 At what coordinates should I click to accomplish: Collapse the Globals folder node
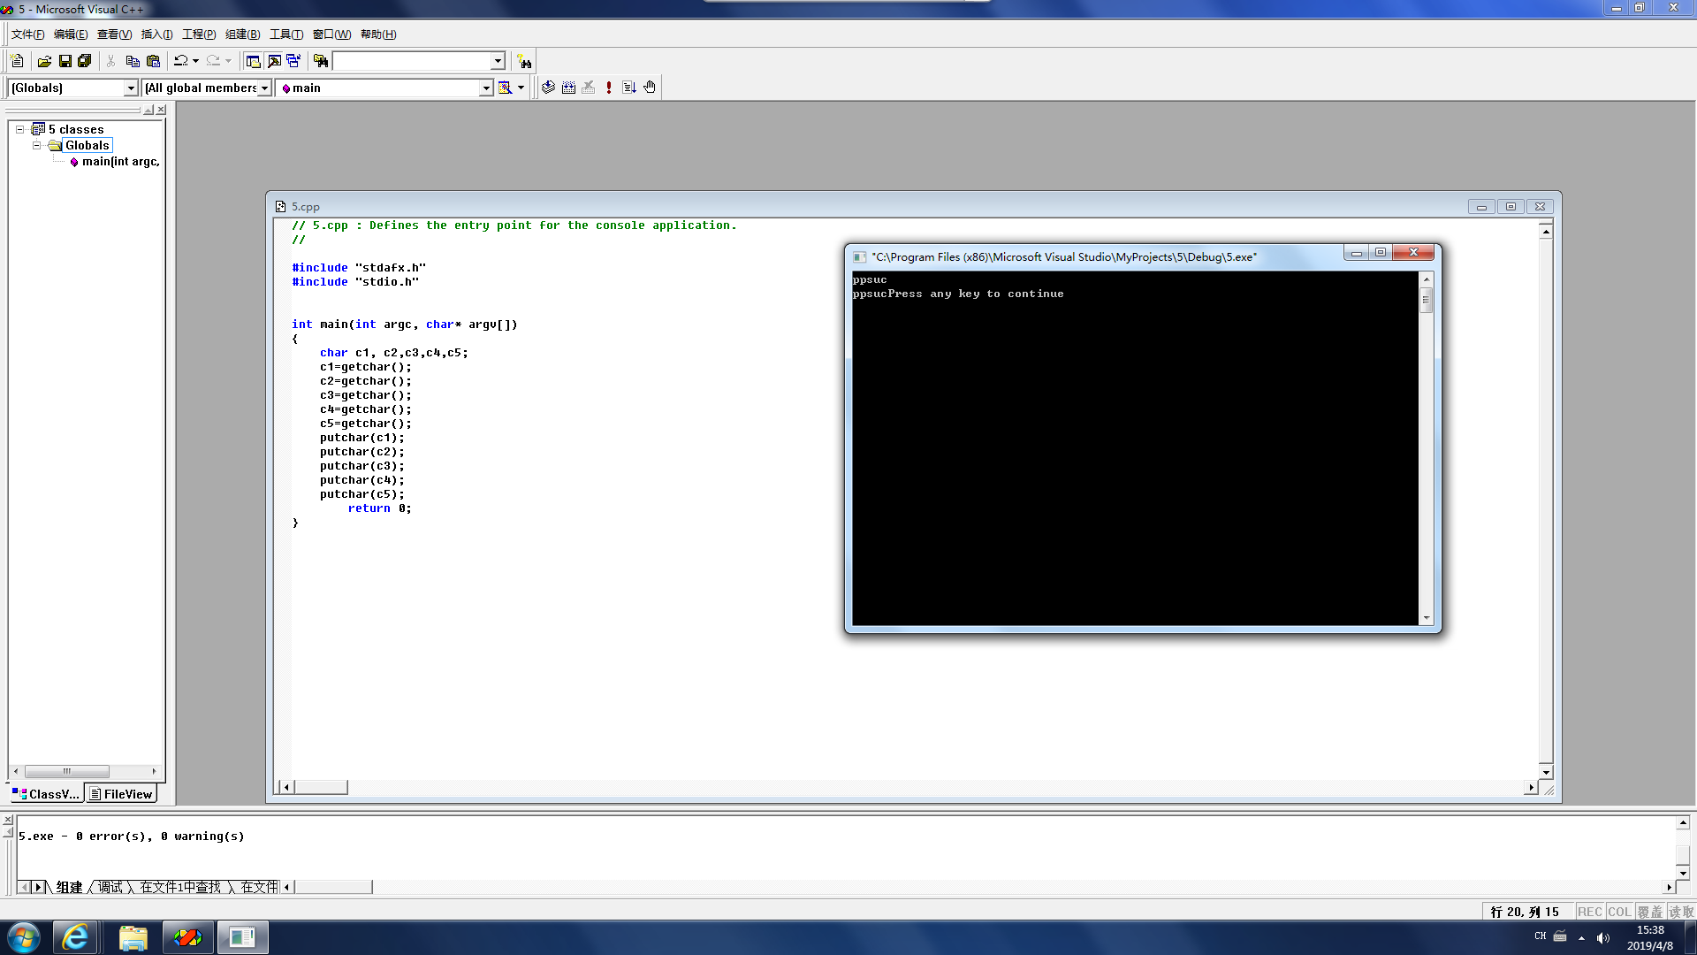[36, 145]
